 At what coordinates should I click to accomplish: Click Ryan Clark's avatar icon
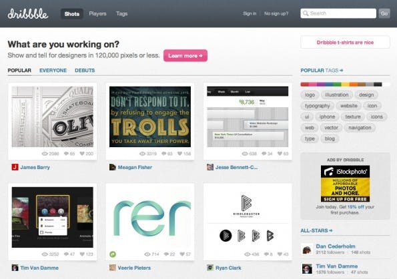click(210, 268)
